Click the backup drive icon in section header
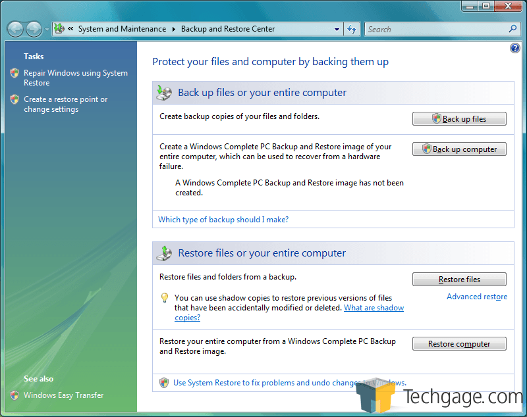The height and width of the screenshot is (417, 527). point(164,93)
